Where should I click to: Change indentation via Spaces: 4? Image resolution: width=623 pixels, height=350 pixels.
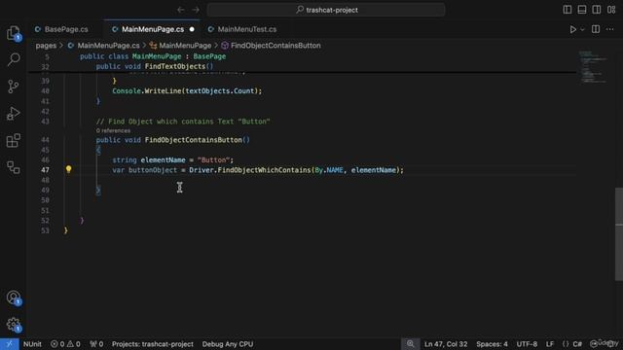492,344
